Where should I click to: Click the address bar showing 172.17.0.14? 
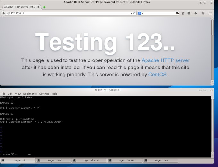[x=70, y=13]
